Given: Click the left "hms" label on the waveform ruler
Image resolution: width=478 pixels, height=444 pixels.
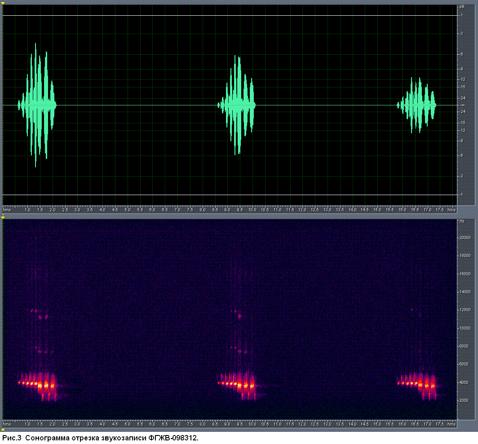Looking at the screenshot, I should [x=7, y=210].
